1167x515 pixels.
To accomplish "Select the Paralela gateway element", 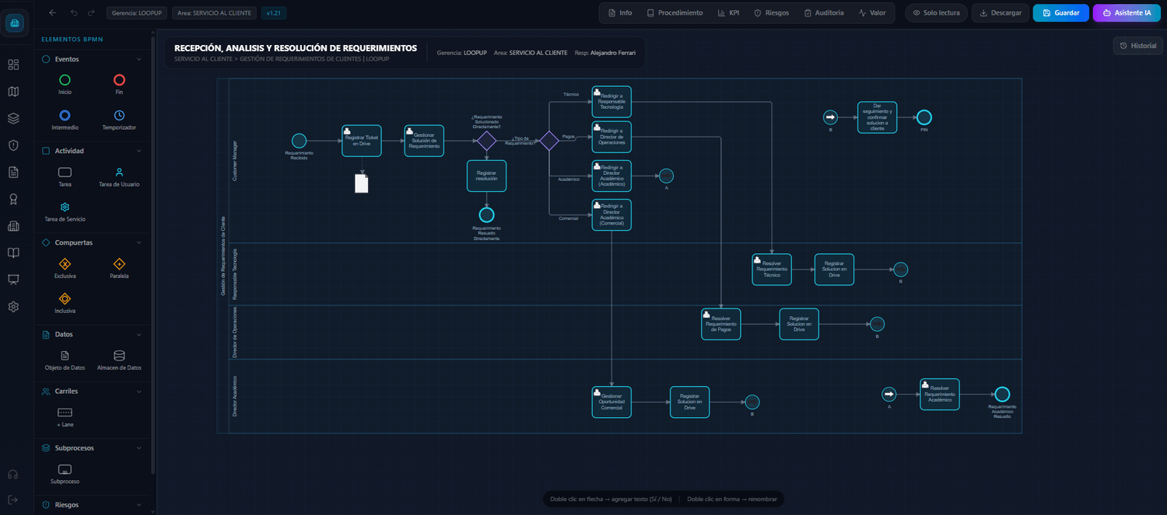I will tap(119, 268).
